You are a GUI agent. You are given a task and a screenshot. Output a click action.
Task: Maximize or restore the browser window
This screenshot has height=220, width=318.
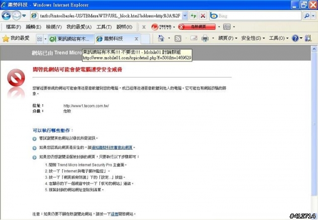(x=304, y=4)
